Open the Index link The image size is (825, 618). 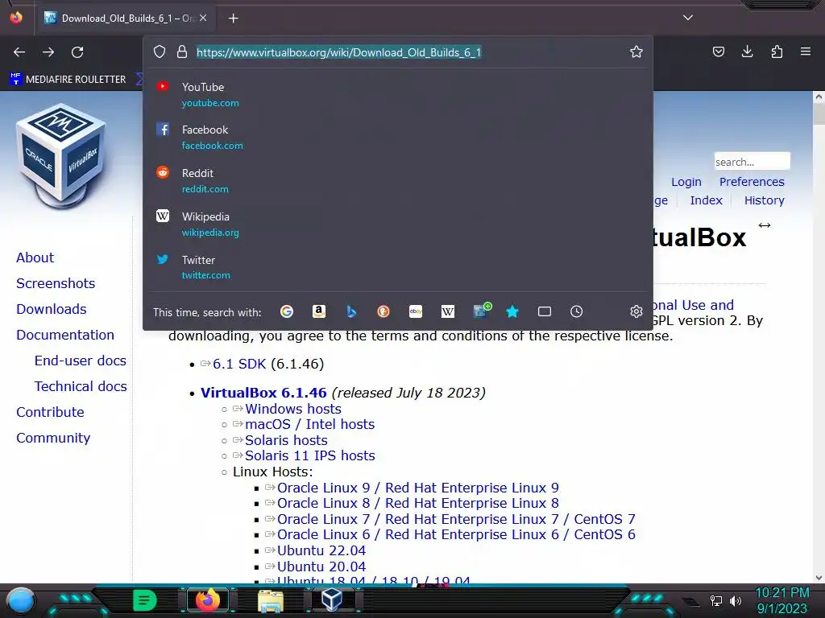pyautogui.click(x=706, y=200)
